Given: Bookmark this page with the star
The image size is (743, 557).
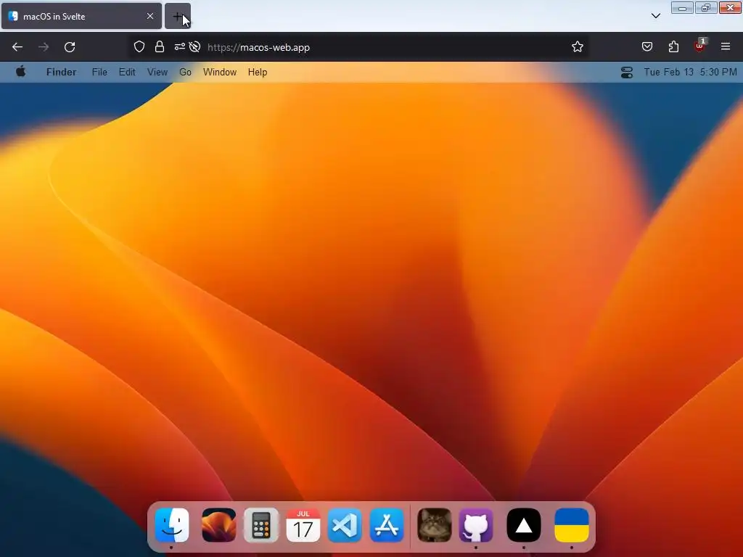Looking at the screenshot, I should 577,46.
